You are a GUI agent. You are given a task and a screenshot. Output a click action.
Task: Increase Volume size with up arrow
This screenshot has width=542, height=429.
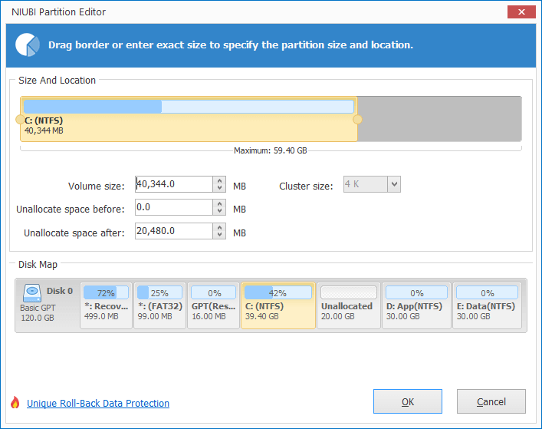(219, 180)
